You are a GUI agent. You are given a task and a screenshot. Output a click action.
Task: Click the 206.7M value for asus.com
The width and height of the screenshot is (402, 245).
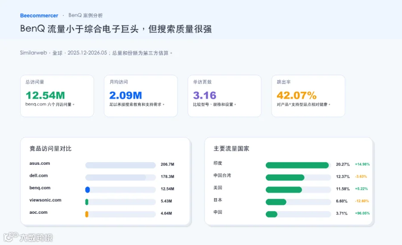pyautogui.click(x=167, y=164)
